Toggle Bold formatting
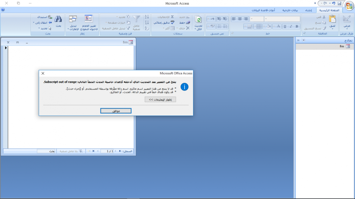 tap(297, 27)
